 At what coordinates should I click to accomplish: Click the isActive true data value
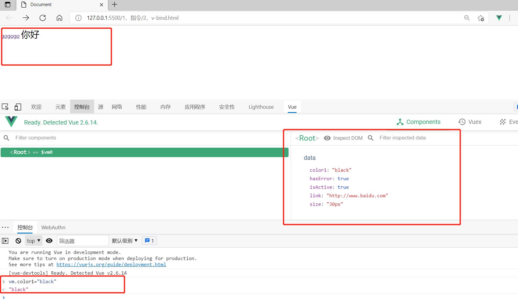[343, 187]
